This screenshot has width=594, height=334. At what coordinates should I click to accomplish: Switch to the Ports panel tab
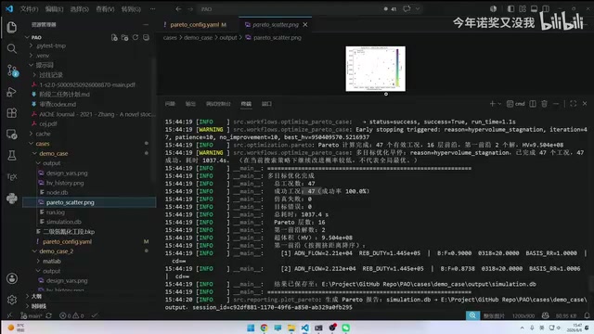click(x=266, y=103)
